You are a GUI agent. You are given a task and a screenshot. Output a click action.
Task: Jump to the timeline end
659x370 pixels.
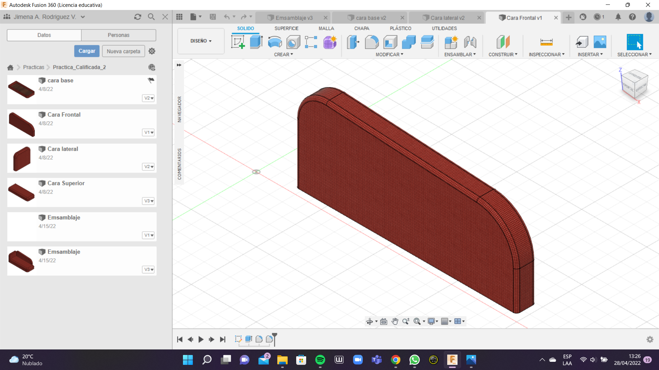pyautogui.click(x=223, y=340)
